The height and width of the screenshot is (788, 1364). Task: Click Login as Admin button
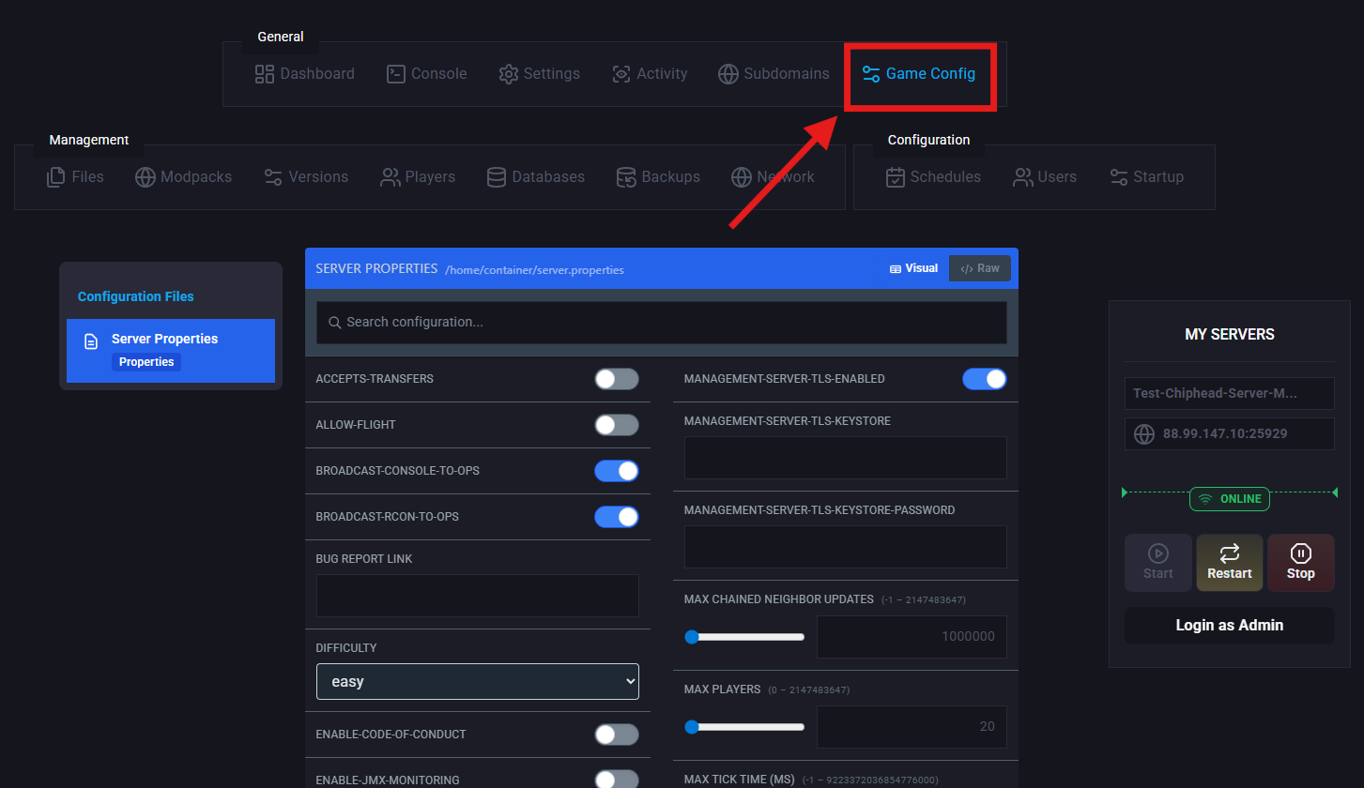tap(1230, 626)
